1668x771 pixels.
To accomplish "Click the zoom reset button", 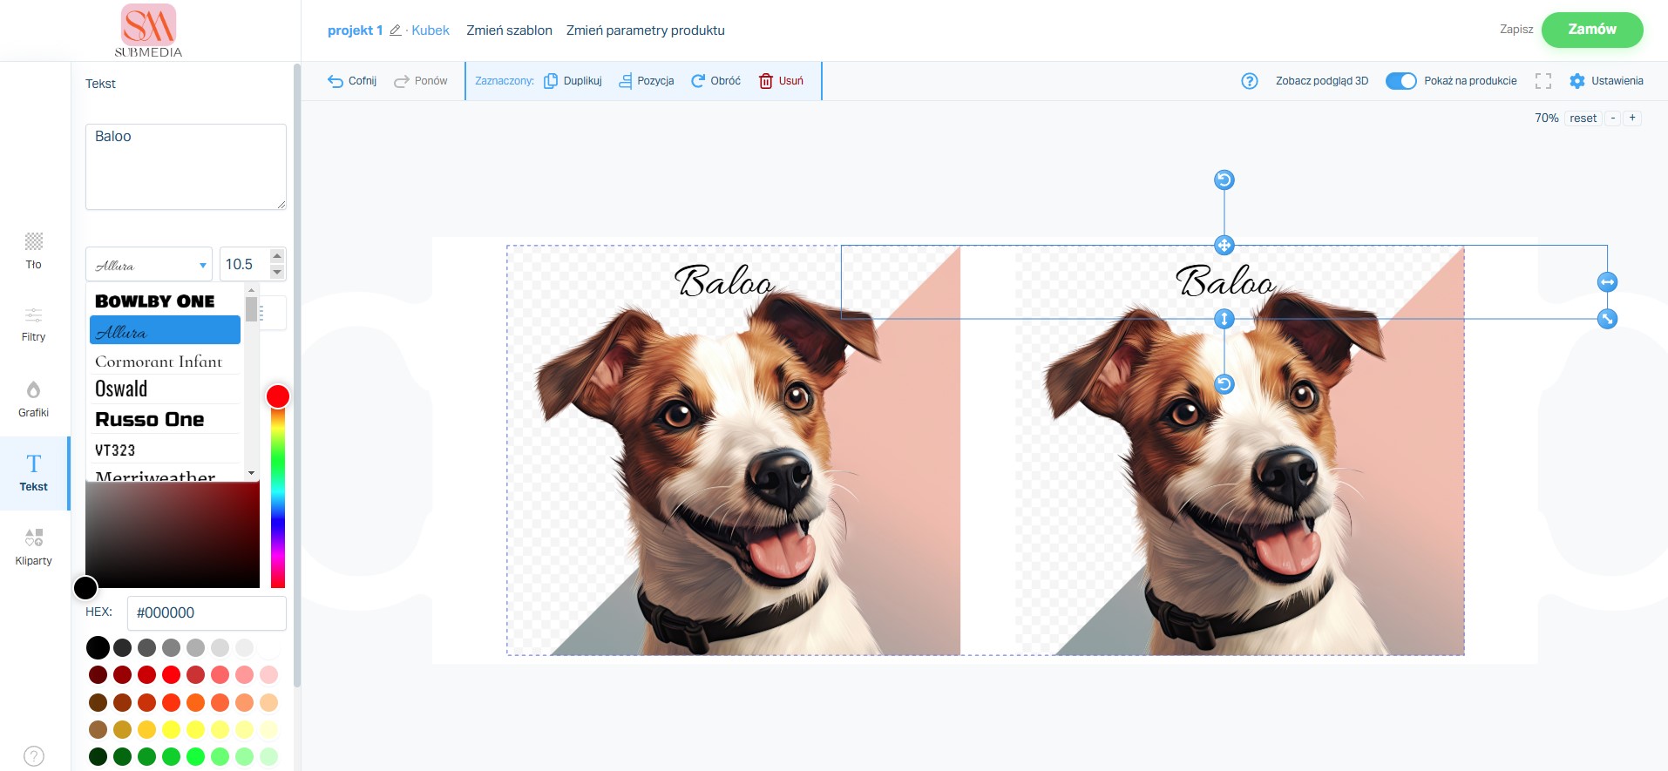I will click(x=1583, y=118).
